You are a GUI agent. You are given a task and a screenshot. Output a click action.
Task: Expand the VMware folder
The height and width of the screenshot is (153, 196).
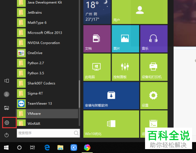point(47,113)
